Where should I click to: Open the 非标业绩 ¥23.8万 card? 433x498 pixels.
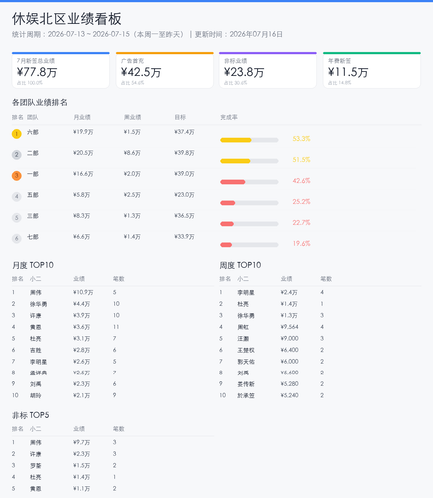click(268, 70)
